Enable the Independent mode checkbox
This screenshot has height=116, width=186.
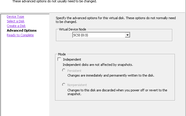[x=59, y=59]
